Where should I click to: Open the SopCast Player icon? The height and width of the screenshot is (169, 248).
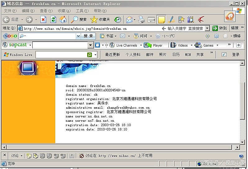click(147, 45)
